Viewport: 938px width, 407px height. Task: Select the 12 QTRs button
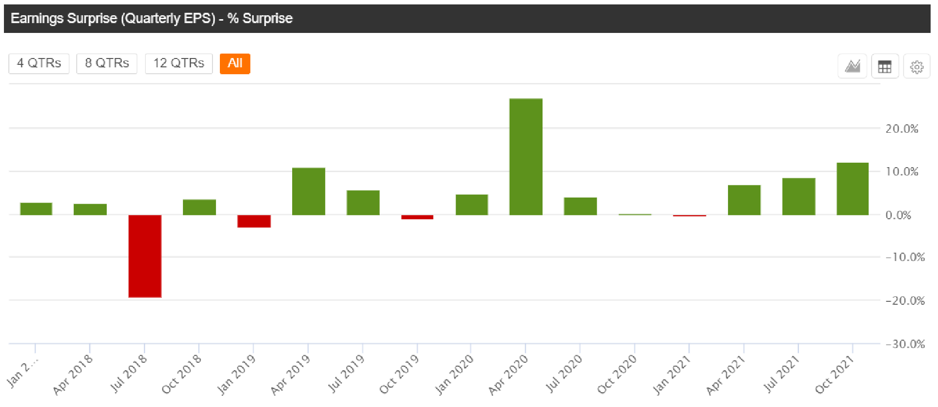coord(179,63)
